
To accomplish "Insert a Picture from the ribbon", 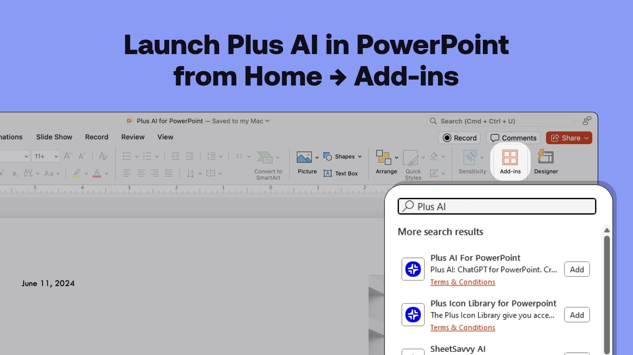I will click(x=307, y=162).
